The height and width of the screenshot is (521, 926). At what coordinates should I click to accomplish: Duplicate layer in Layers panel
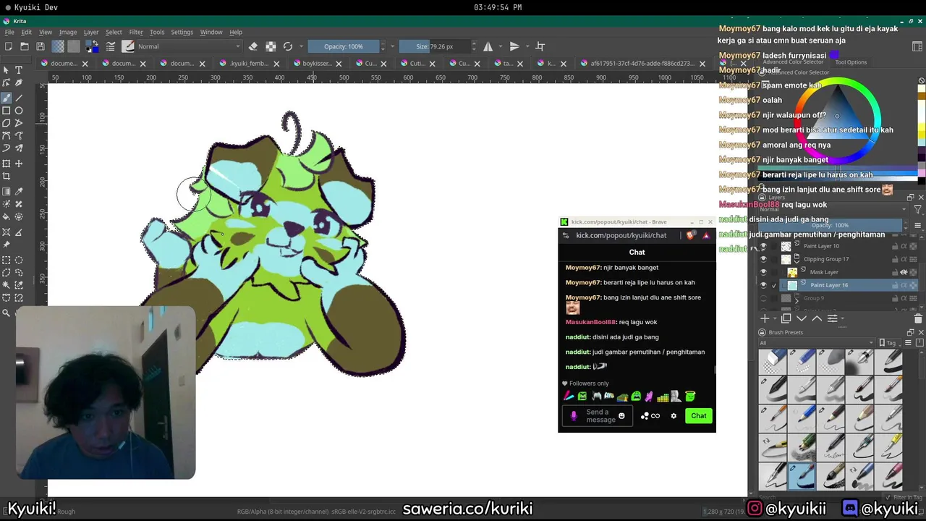click(786, 318)
